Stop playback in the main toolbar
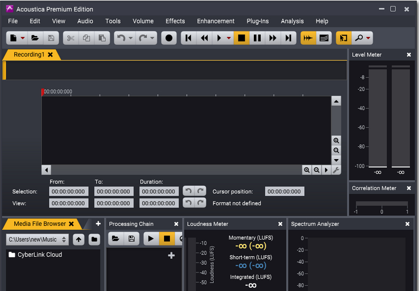Screen dimensions: 419x291 tap(242, 38)
